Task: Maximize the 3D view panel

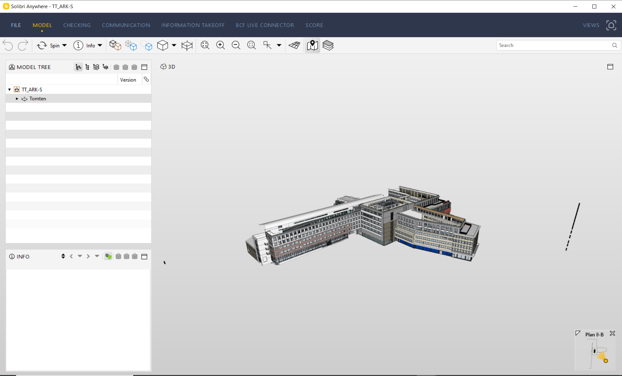Action: point(610,67)
